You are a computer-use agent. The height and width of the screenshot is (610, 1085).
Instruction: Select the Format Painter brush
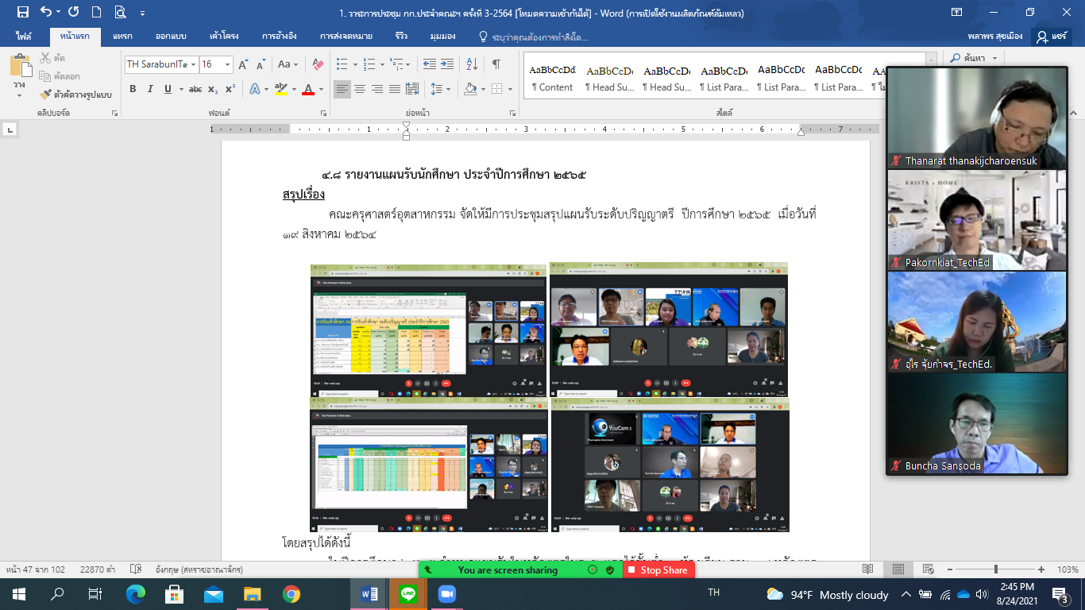click(x=45, y=95)
